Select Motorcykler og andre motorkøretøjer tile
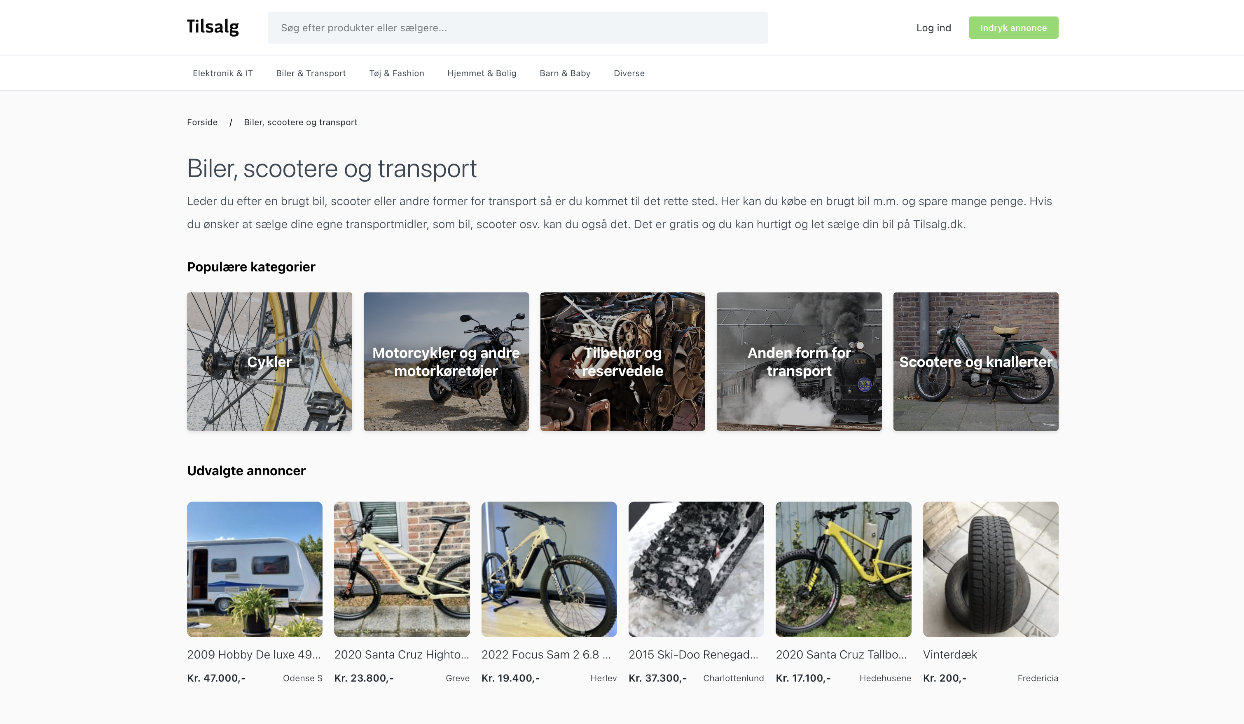1244x724 pixels. tap(446, 361)
